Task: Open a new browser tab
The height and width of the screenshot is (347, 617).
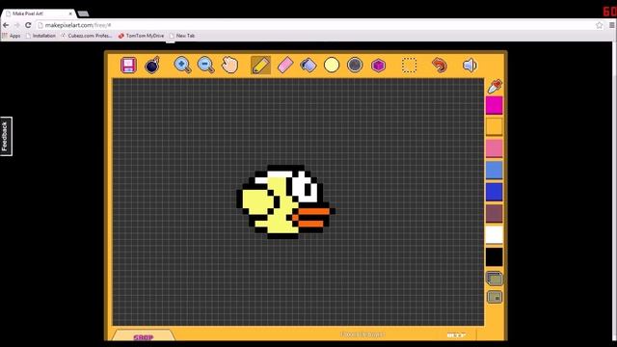Action: pyautogui.click(x=83, y=13)
